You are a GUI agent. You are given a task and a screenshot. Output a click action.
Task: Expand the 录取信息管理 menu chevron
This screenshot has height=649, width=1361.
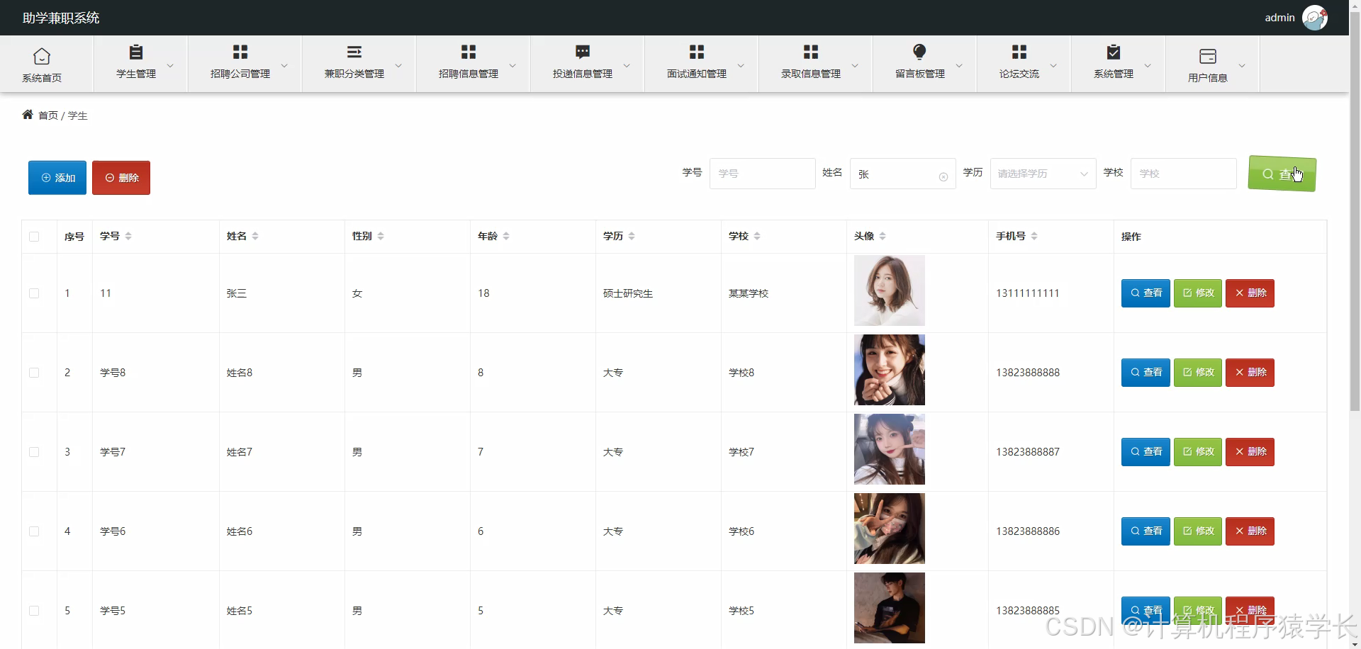(x=855, y=65)
